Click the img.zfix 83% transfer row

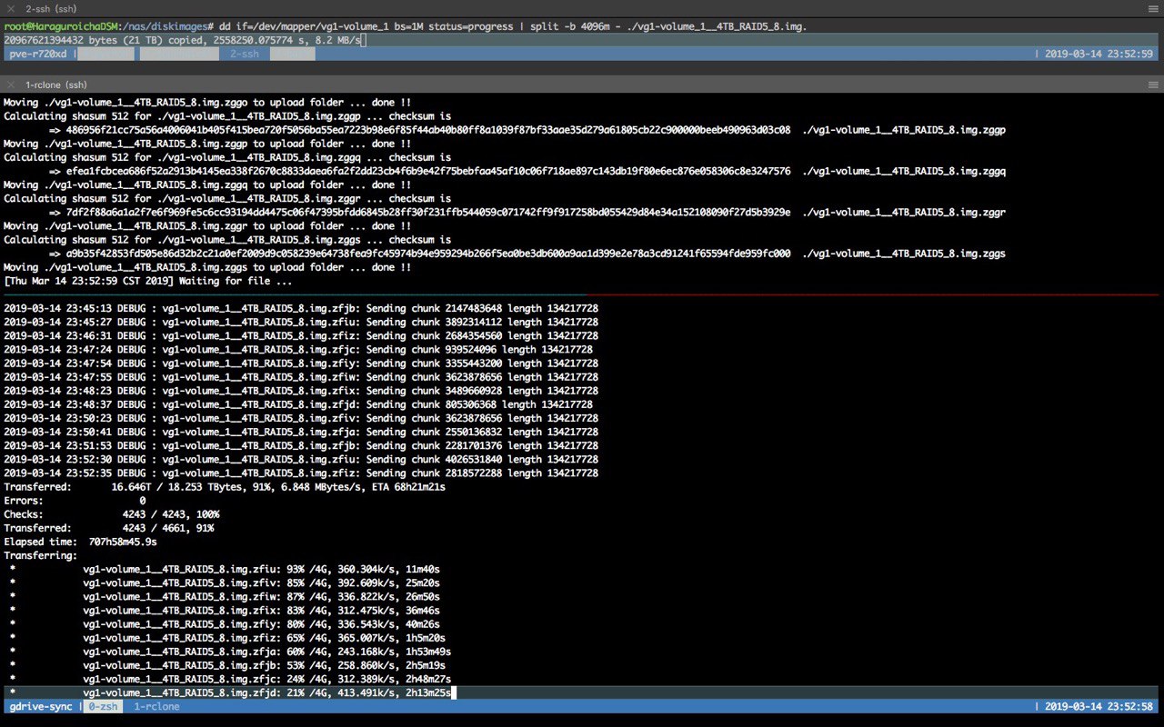coord(225,610)
